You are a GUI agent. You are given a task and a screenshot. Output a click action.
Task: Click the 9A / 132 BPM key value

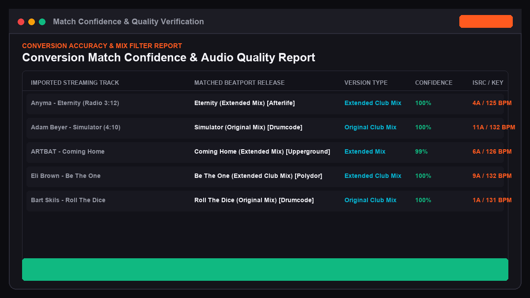[492, 176]
